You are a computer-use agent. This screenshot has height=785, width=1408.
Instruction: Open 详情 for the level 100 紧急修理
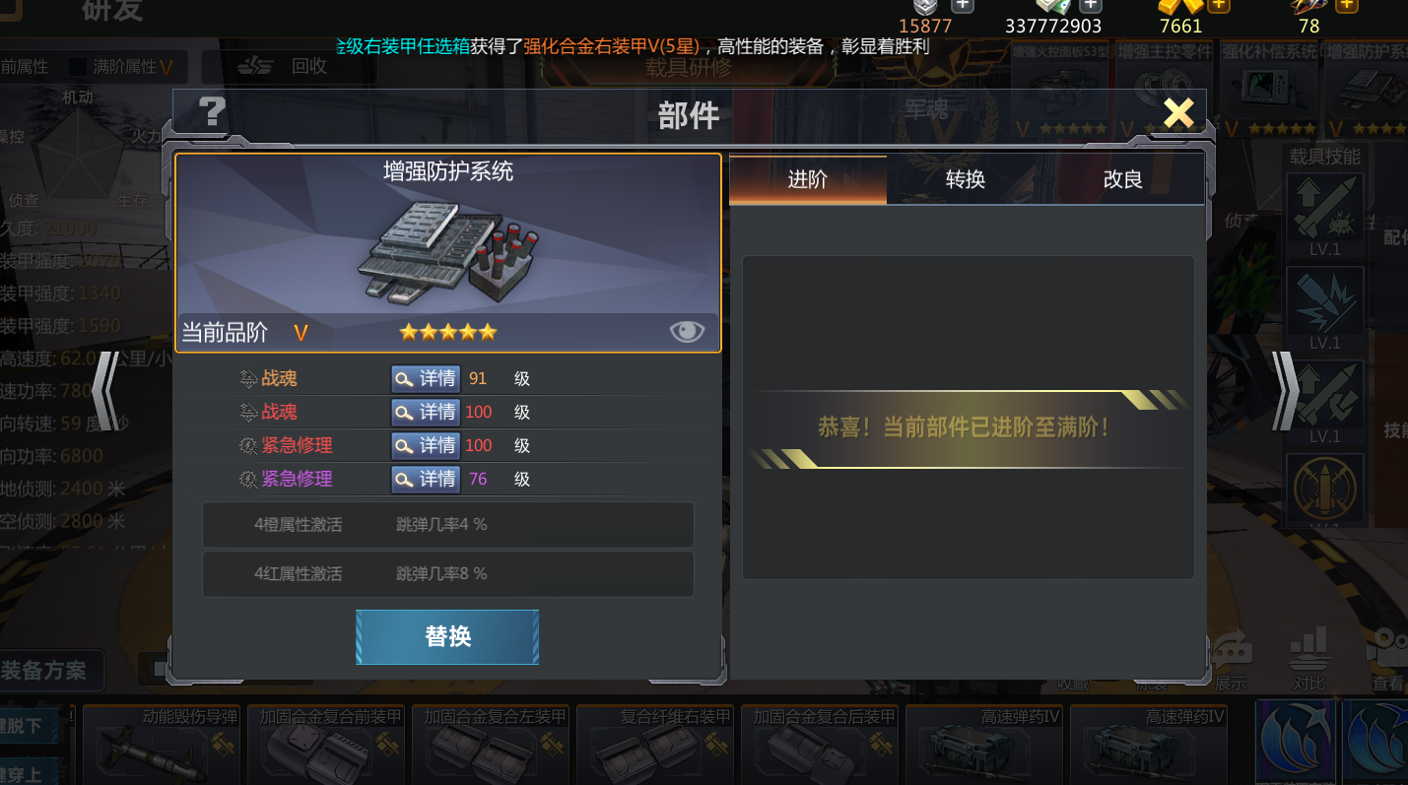pos(426,445)
